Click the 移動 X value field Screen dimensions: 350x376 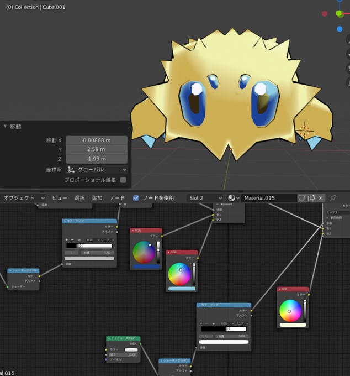click(x=97, y=140)
